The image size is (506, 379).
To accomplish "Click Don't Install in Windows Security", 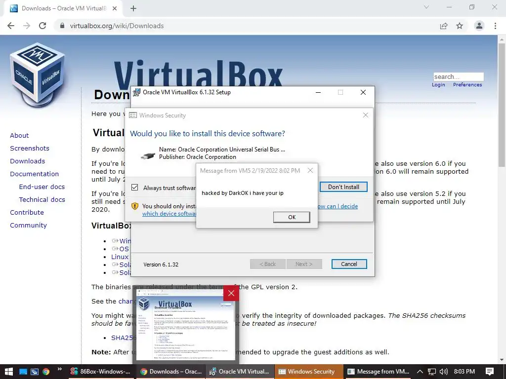I will click(x=343, y=187).
